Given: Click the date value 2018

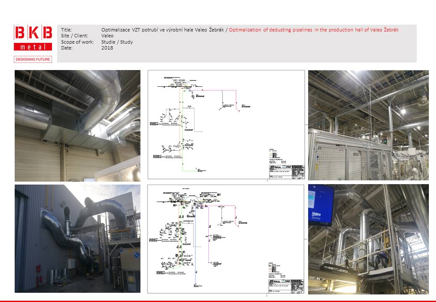Looking at the screenshot, I should tap(107, 48).
